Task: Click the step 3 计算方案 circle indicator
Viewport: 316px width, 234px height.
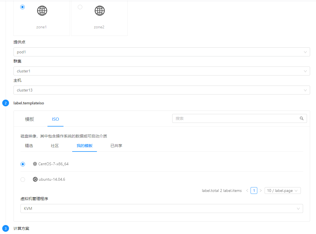Action: tap(6, 229)
